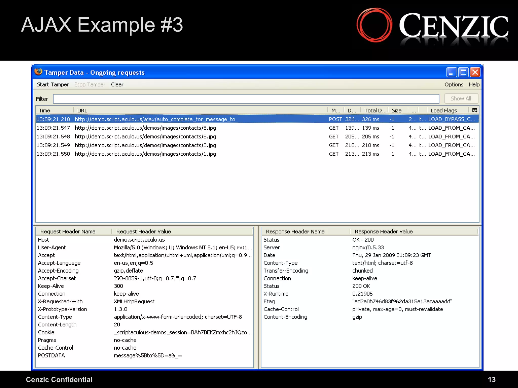The height and width of the screenshot is (388, 518).
Task: Click the Tamper Data Firefox icon in title bar
Action: [38, 72]
